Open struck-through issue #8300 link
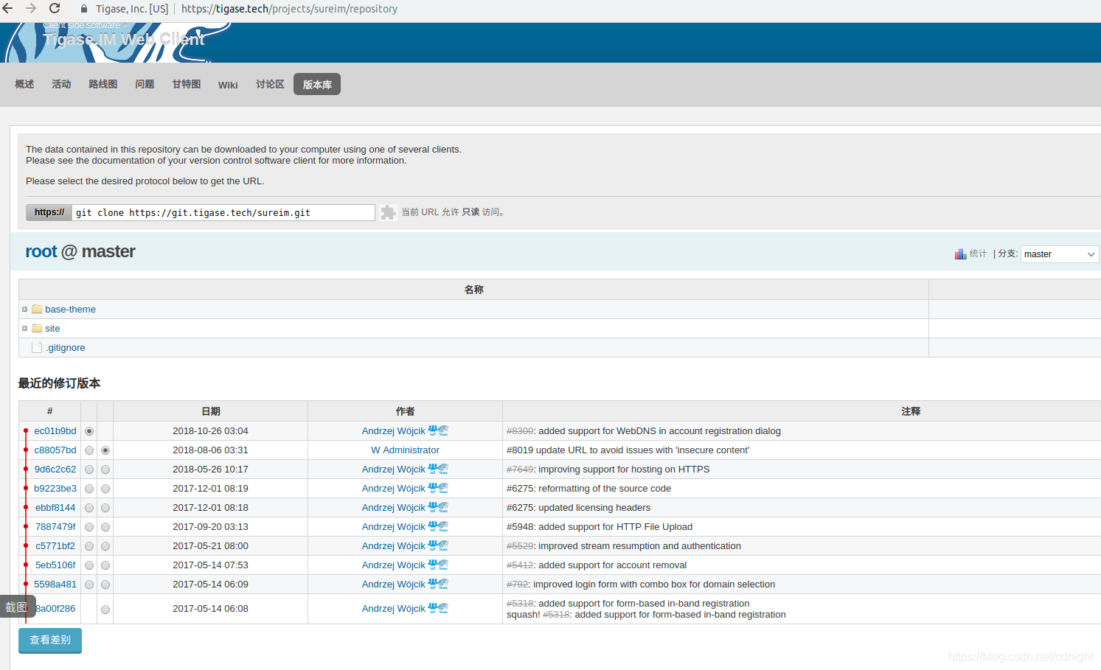The image size is (1101, 670). pyautogui.click(x=520, y=430)
